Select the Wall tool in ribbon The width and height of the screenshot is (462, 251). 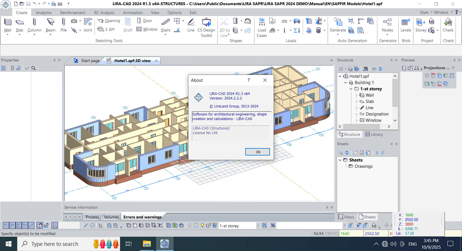(8, 25)
